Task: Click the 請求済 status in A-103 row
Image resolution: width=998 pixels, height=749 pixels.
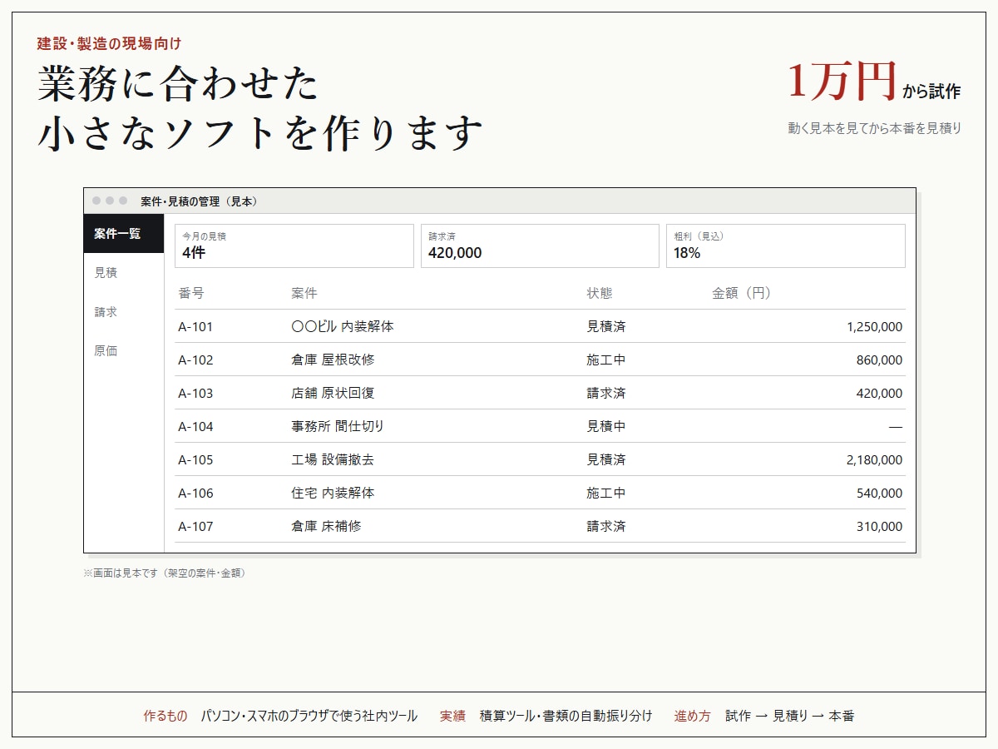Action: [606, 393]
